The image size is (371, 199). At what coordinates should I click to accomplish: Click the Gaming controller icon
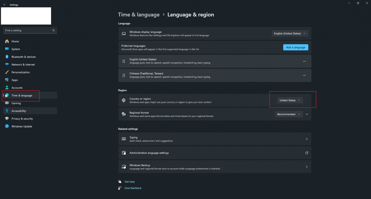pyautogui.click(x=7, y=103)
